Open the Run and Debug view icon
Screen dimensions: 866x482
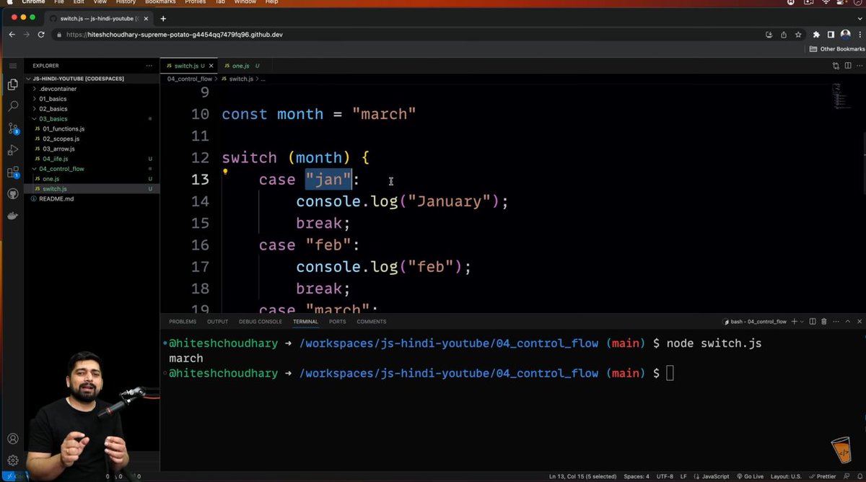tap(12, 150)
